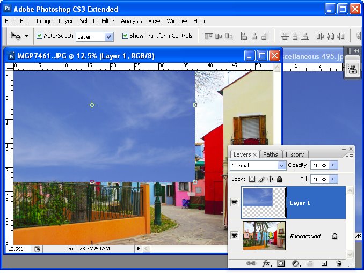Select the Layers tab
Image resolution: width=364 pixels, height=273 pixels.
pos(242,154)
